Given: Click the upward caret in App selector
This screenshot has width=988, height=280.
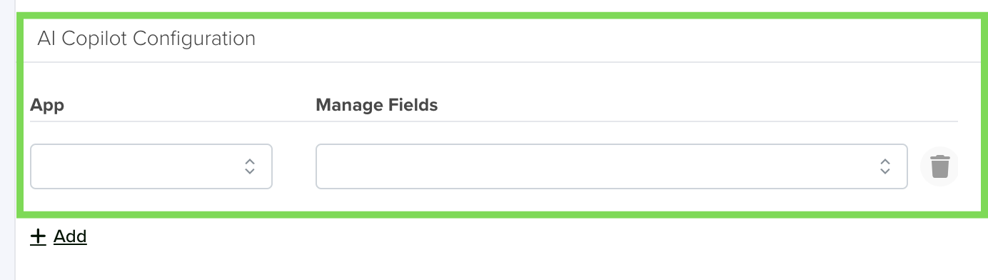Looking at the screenshot, I should click(x=250, y=161).
